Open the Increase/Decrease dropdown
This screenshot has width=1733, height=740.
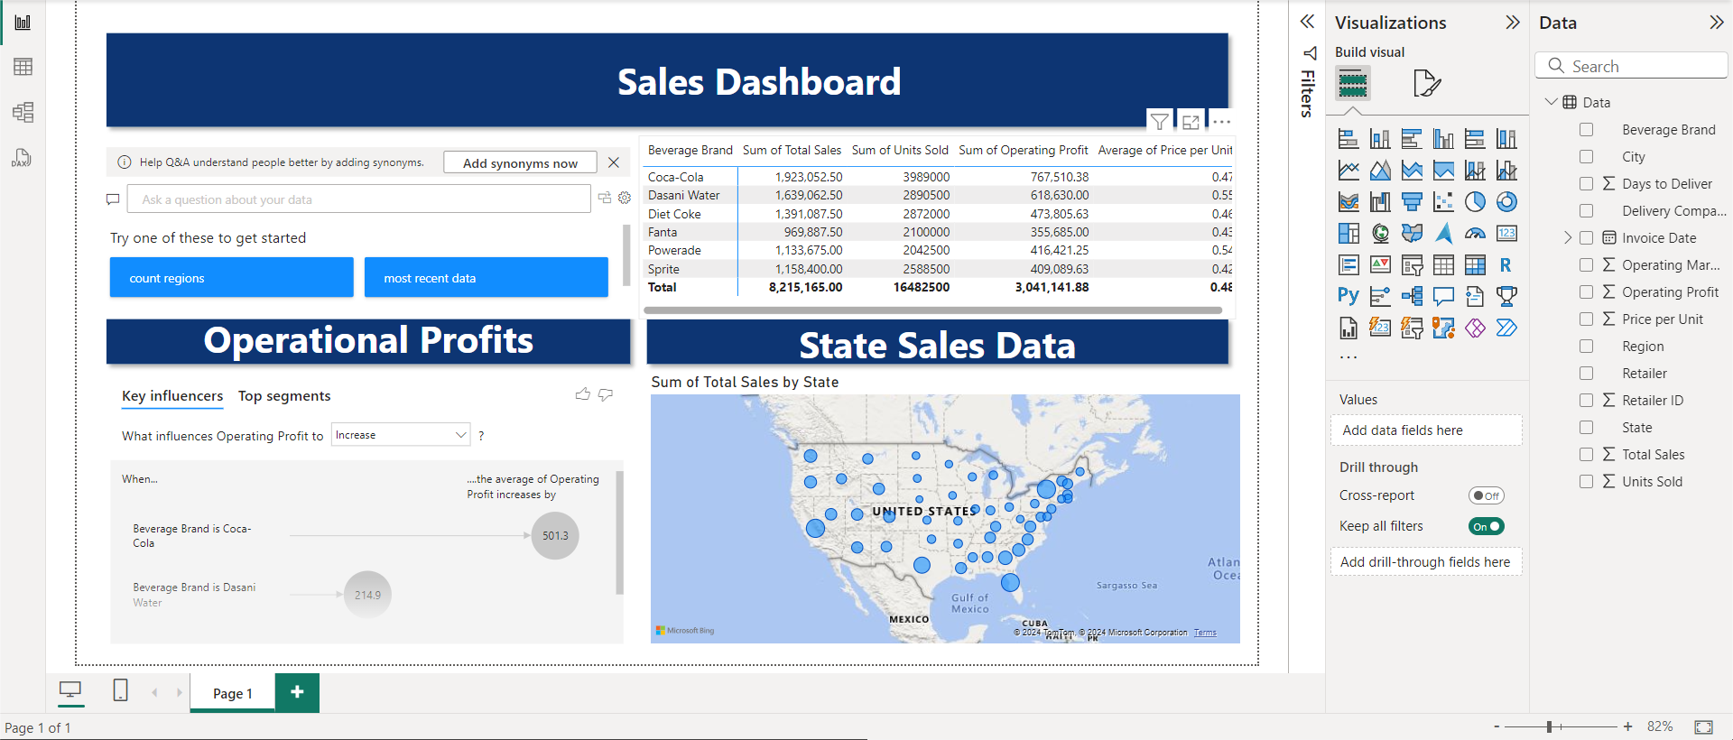point(401,435)
